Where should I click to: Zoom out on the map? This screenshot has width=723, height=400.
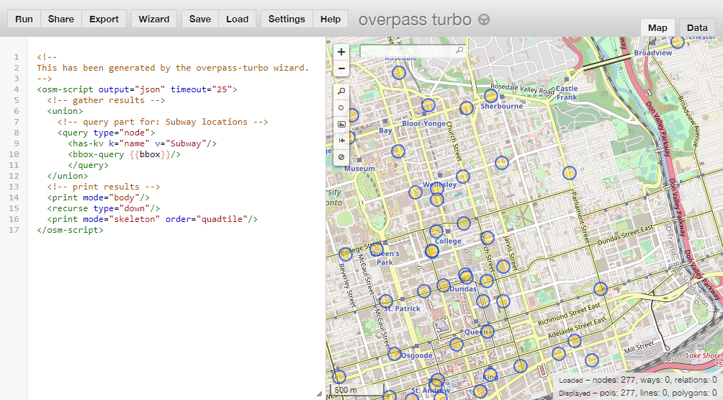341,68
